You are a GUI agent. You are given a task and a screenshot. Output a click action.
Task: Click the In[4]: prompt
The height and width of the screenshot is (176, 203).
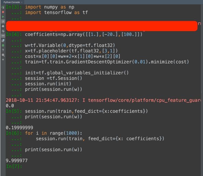(x=14, y=35)
